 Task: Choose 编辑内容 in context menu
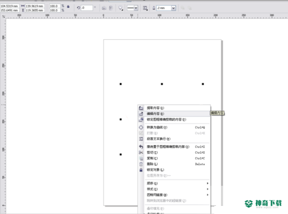coord(174,114)
